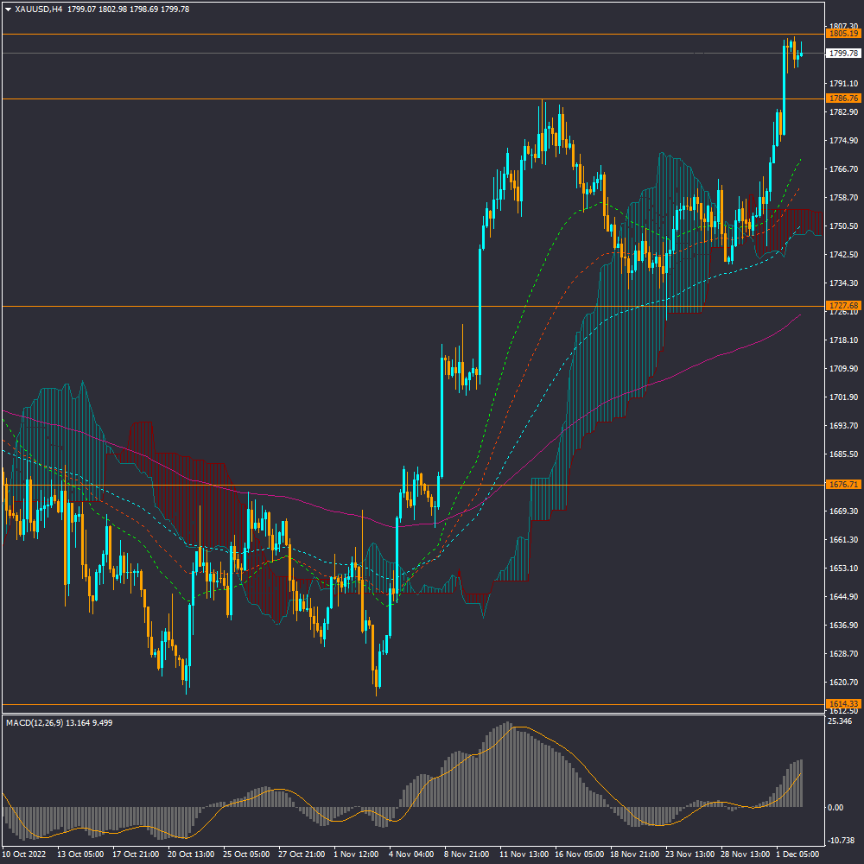Click the 4 Nov 04:00 time label

(412, 854)
